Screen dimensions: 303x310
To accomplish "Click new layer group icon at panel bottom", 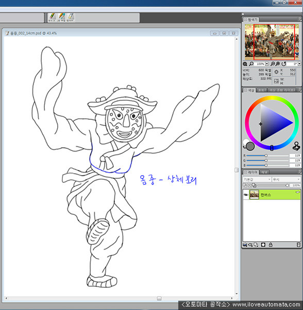I will pos(256,245).
